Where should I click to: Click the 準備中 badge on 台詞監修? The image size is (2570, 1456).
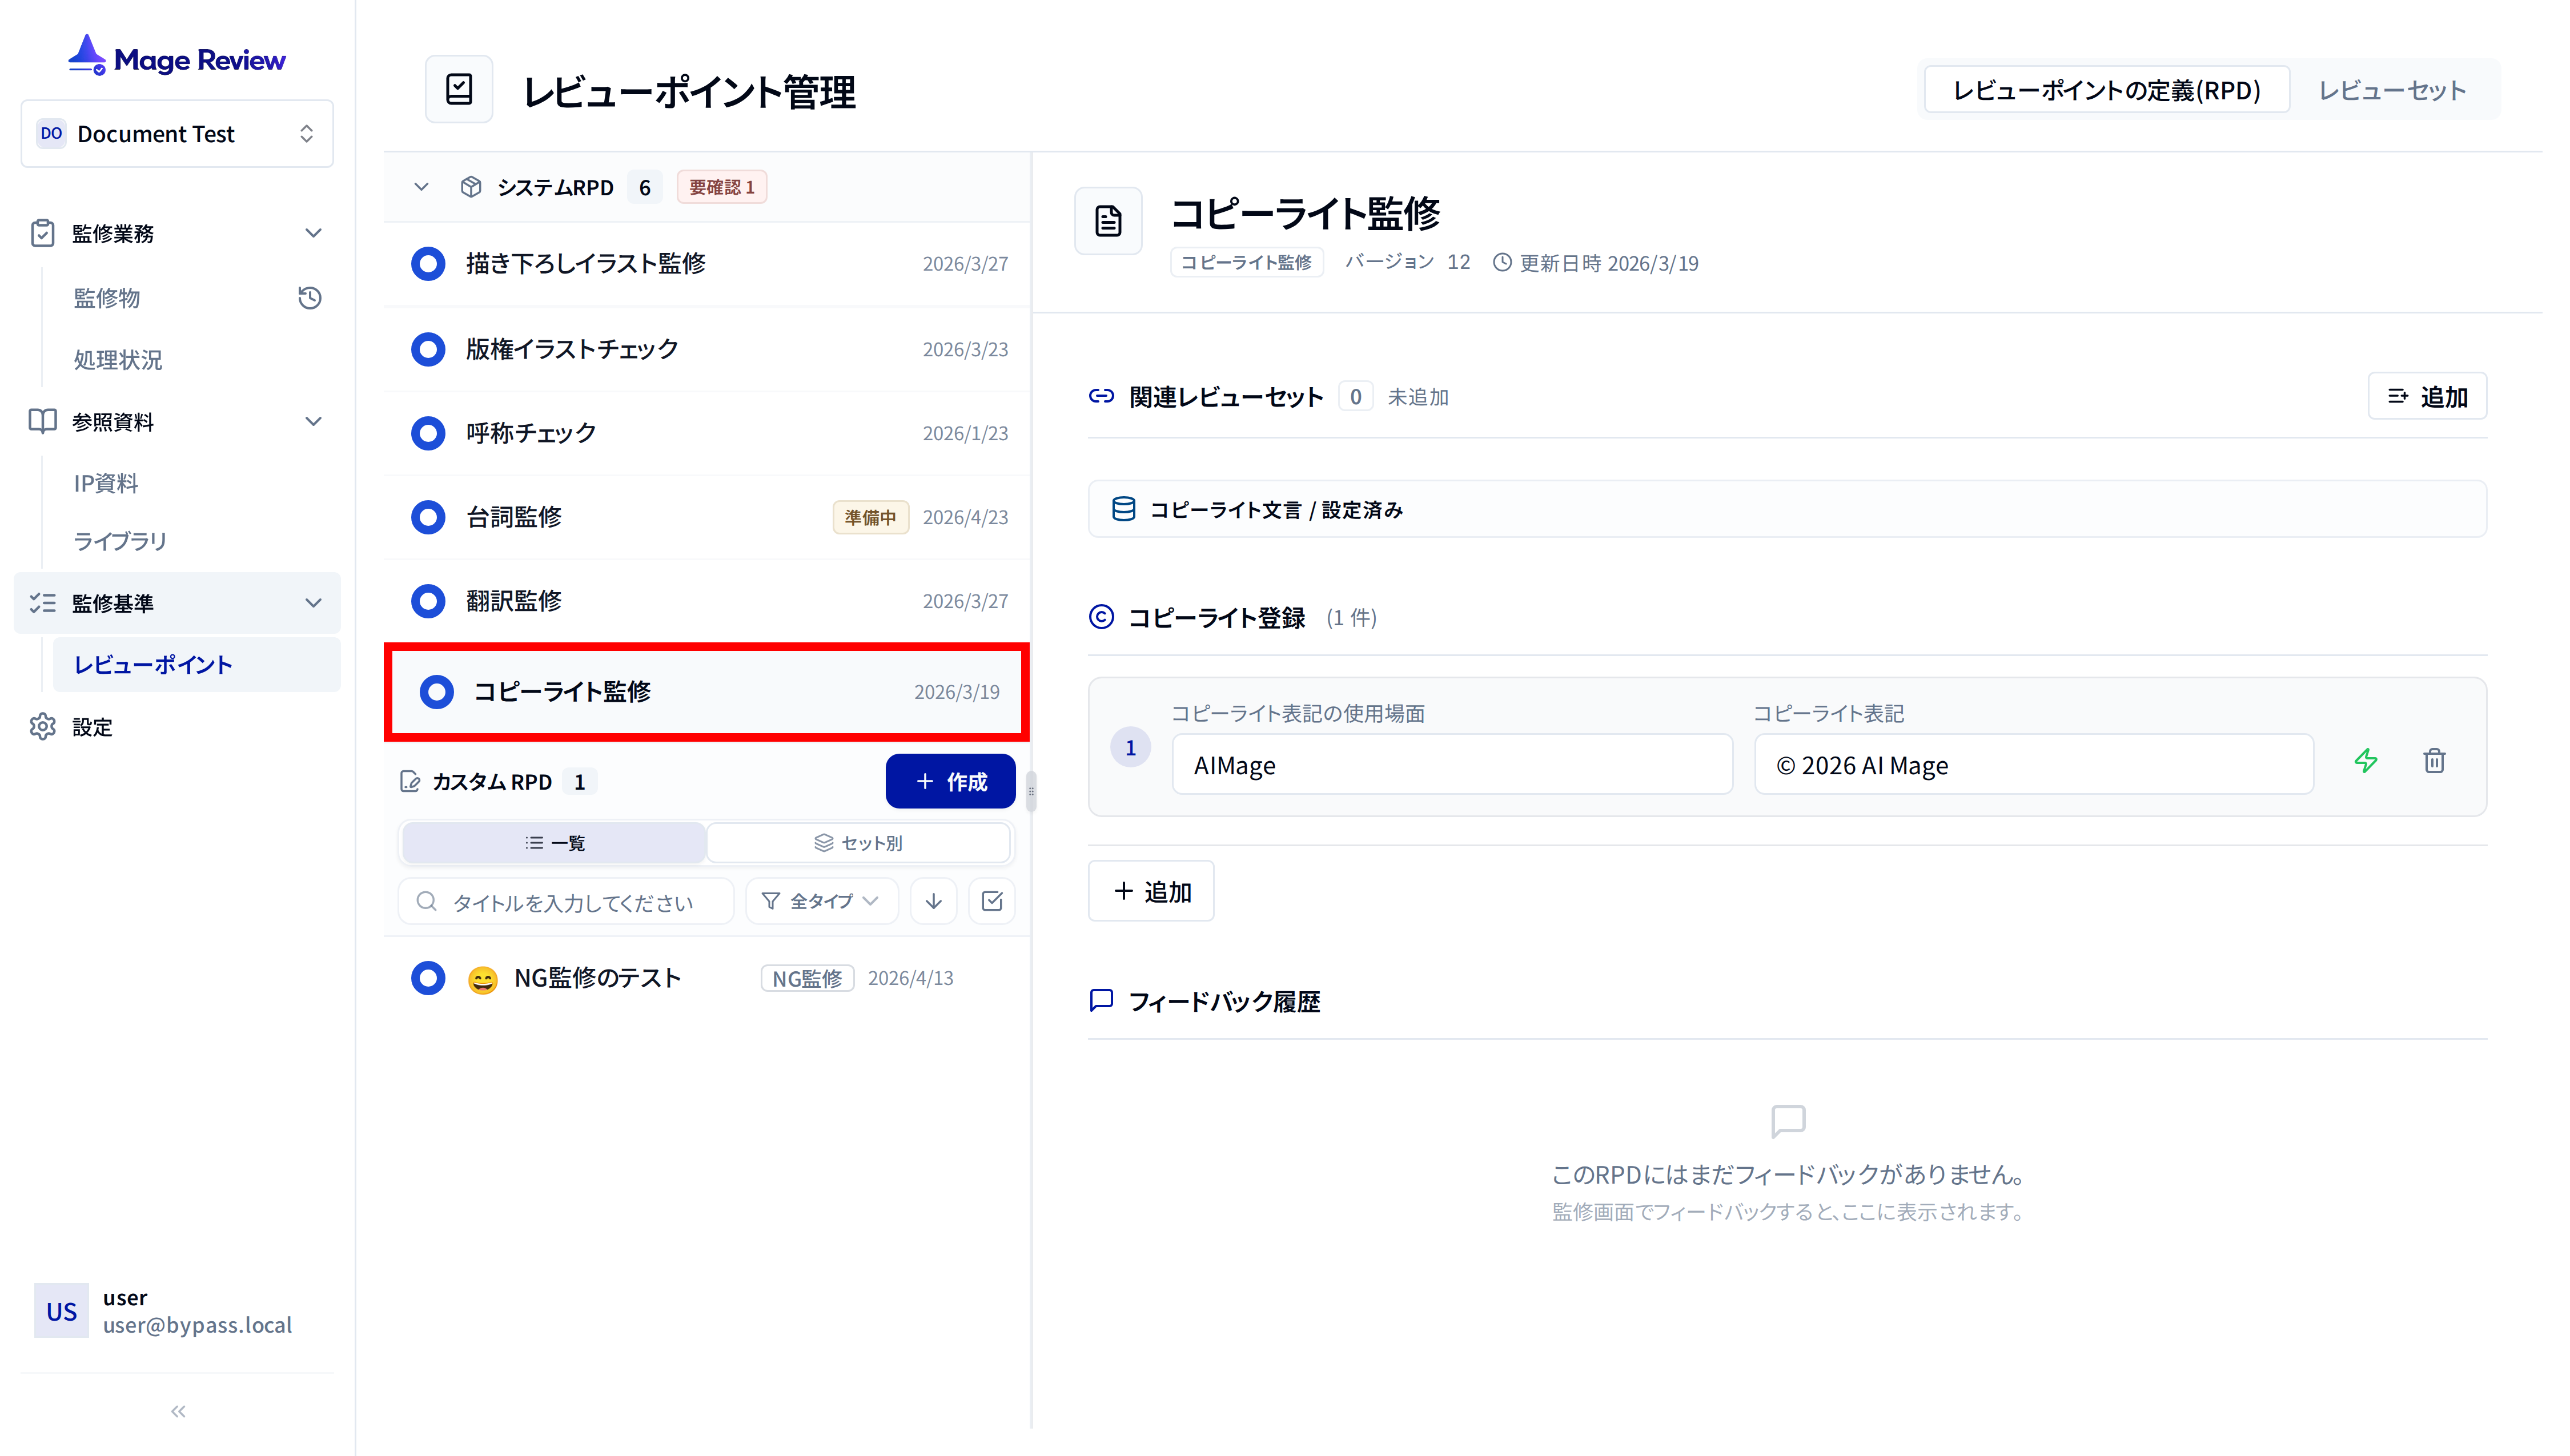click(x=870, y=517)
